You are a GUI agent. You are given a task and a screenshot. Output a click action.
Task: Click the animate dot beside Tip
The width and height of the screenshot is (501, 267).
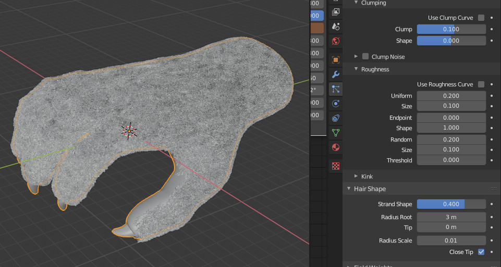click(x=492, y=227)
